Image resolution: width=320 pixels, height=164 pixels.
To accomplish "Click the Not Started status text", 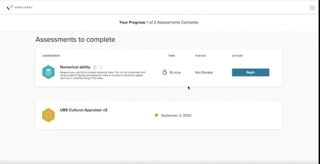I will pyautogui.click(x=204, y=72).
